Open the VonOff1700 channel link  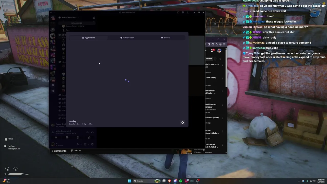coord(198,150)
